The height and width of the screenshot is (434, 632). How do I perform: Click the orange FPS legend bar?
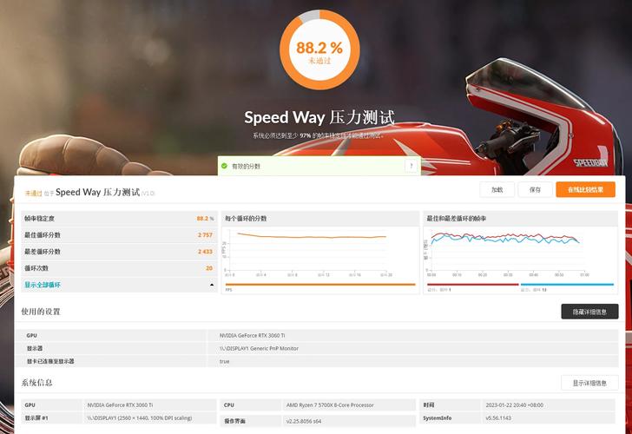[x=319, y=286]
